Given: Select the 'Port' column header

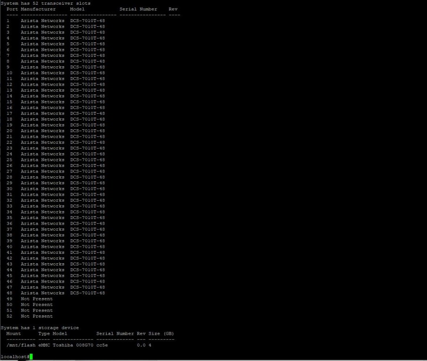Looking at the screenshot, I should click(12, 9).
